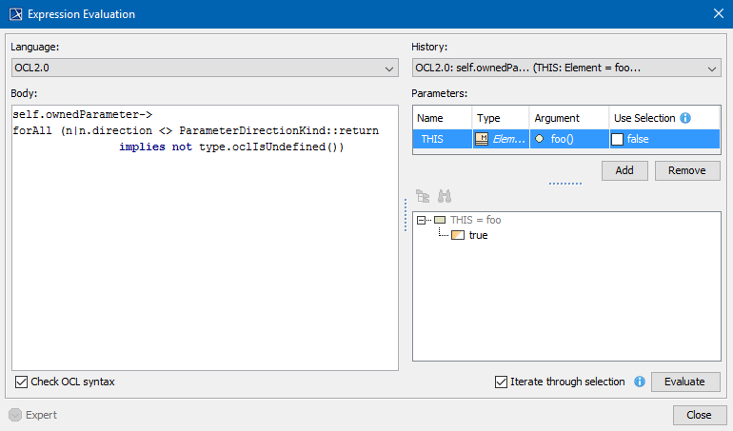733x431 pixels.
Task: Click the Remove parameter button
Action: [687, 170]
